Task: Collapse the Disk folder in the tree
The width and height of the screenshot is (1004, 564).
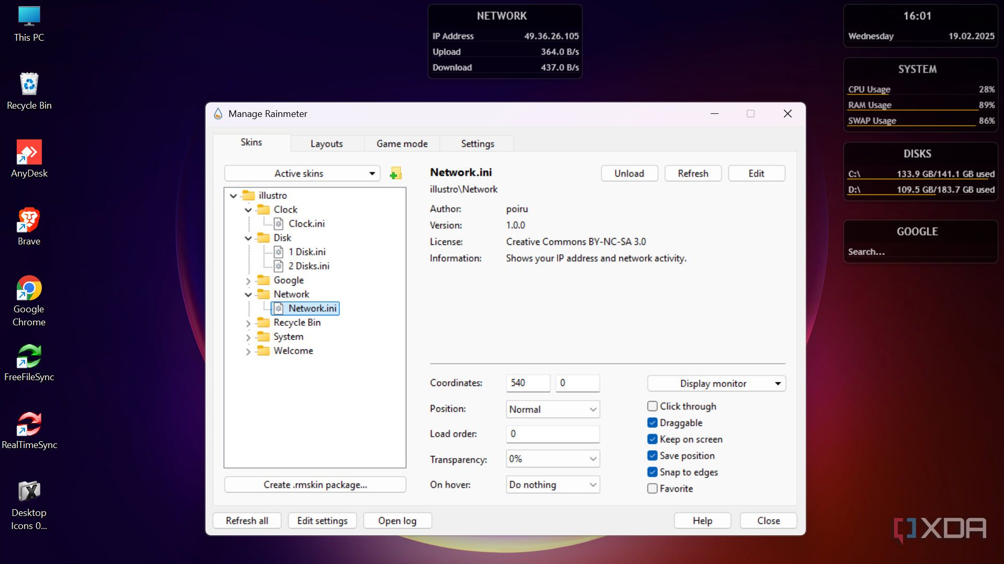Action: coord(248,238)
